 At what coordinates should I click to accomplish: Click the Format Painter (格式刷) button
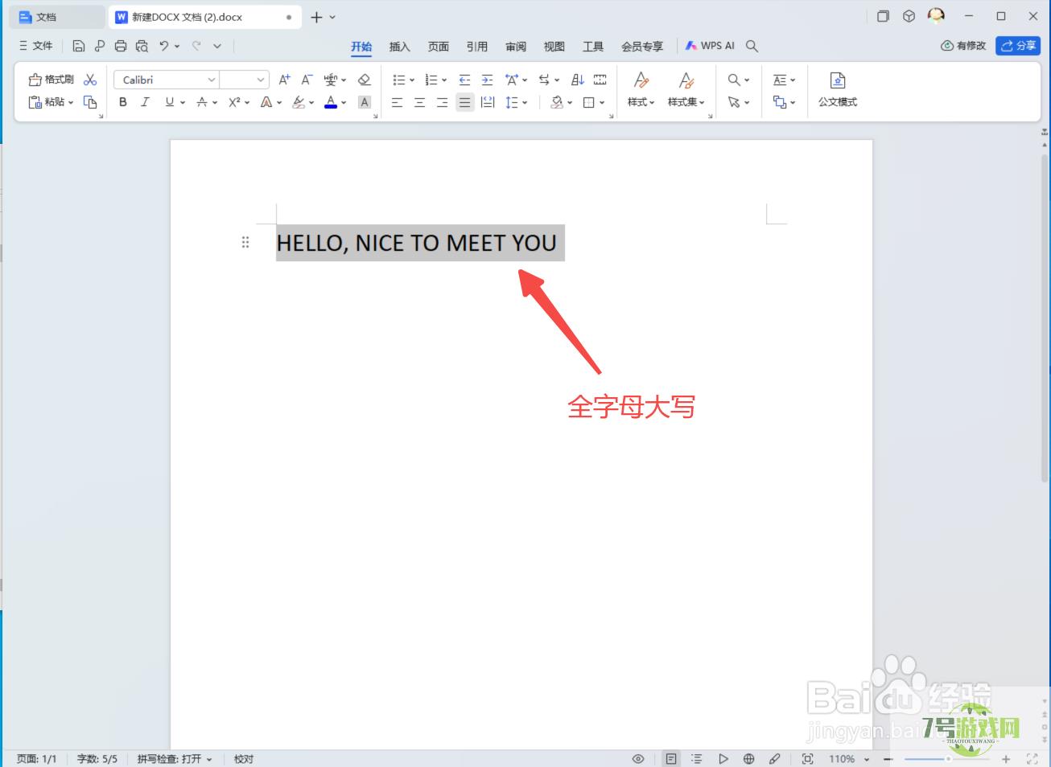pos(52,80)
